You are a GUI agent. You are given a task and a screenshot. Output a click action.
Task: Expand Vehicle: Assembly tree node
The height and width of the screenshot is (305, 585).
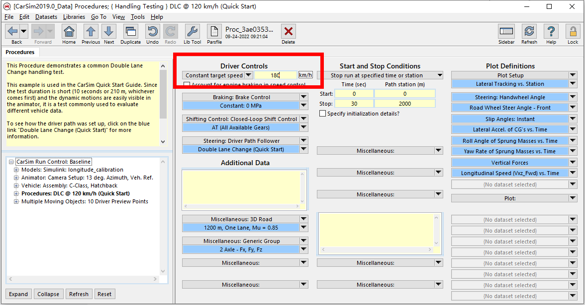pos(16,185)
